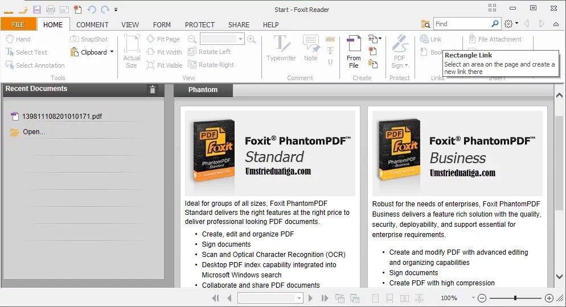This screenshot has width=566, height=307.
Task: Collapse the ribbon with the chevron arrow
Action: point(556,24)
